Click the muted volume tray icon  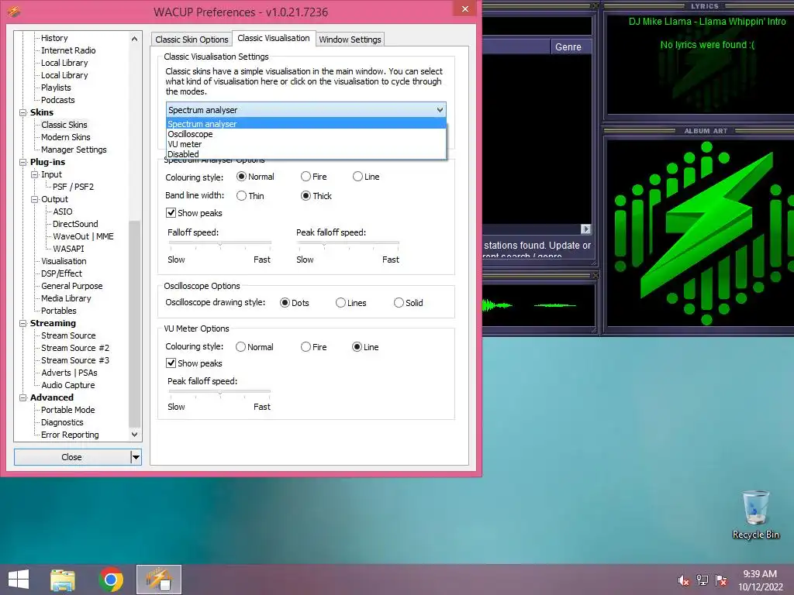pyautogui.click(x=684, y=580)
